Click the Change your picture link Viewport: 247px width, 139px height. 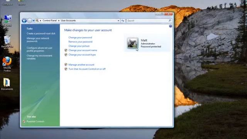click(x=79, y=46)
